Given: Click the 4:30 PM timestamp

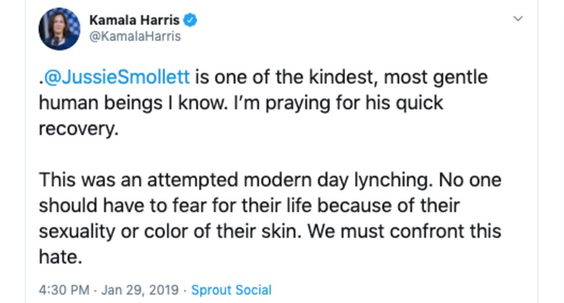Looking at the screenshot, I should (63, 289).
